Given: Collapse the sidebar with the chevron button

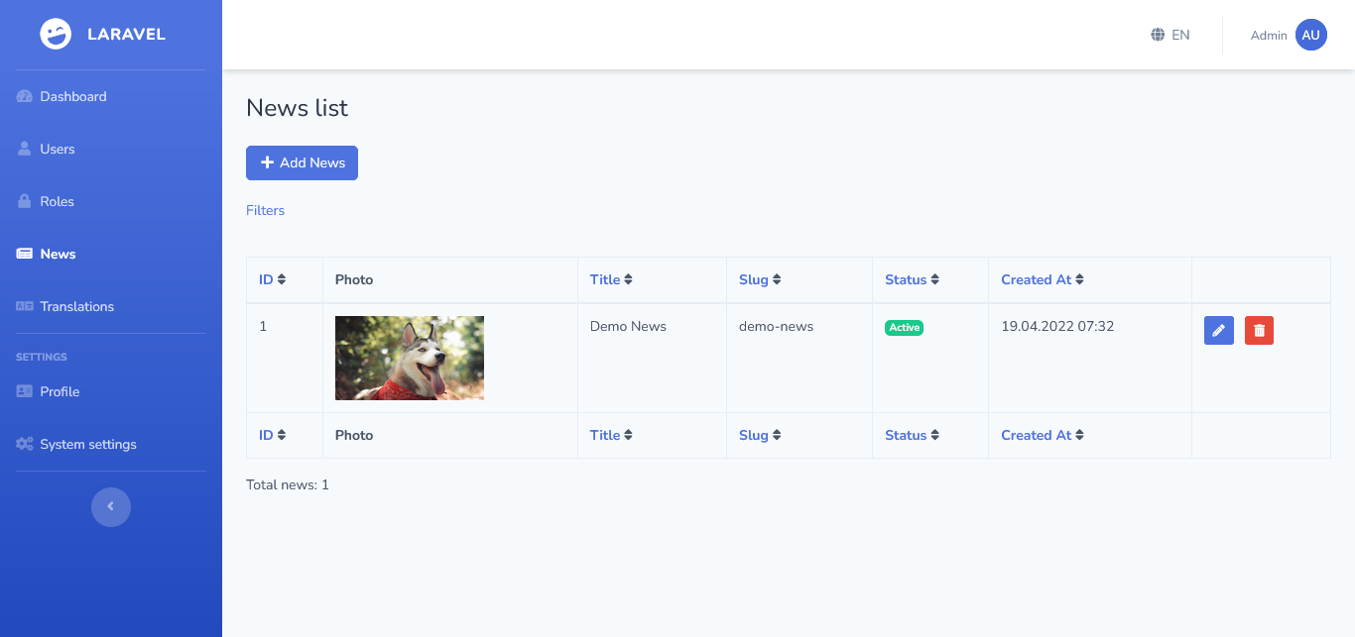Looking at the screenshot, I should (x=110, y=506).
